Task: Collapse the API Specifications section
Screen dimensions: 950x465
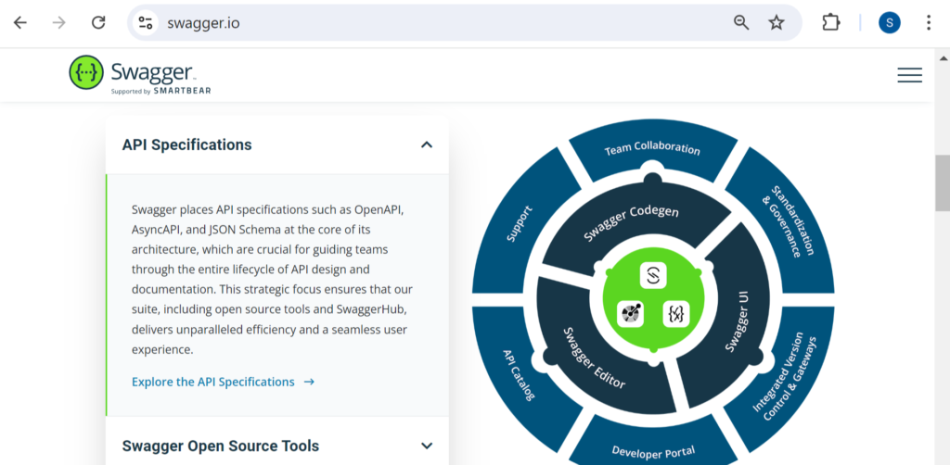Action: point(427,145)
